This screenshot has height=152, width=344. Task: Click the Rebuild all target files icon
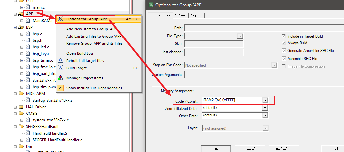60,61
